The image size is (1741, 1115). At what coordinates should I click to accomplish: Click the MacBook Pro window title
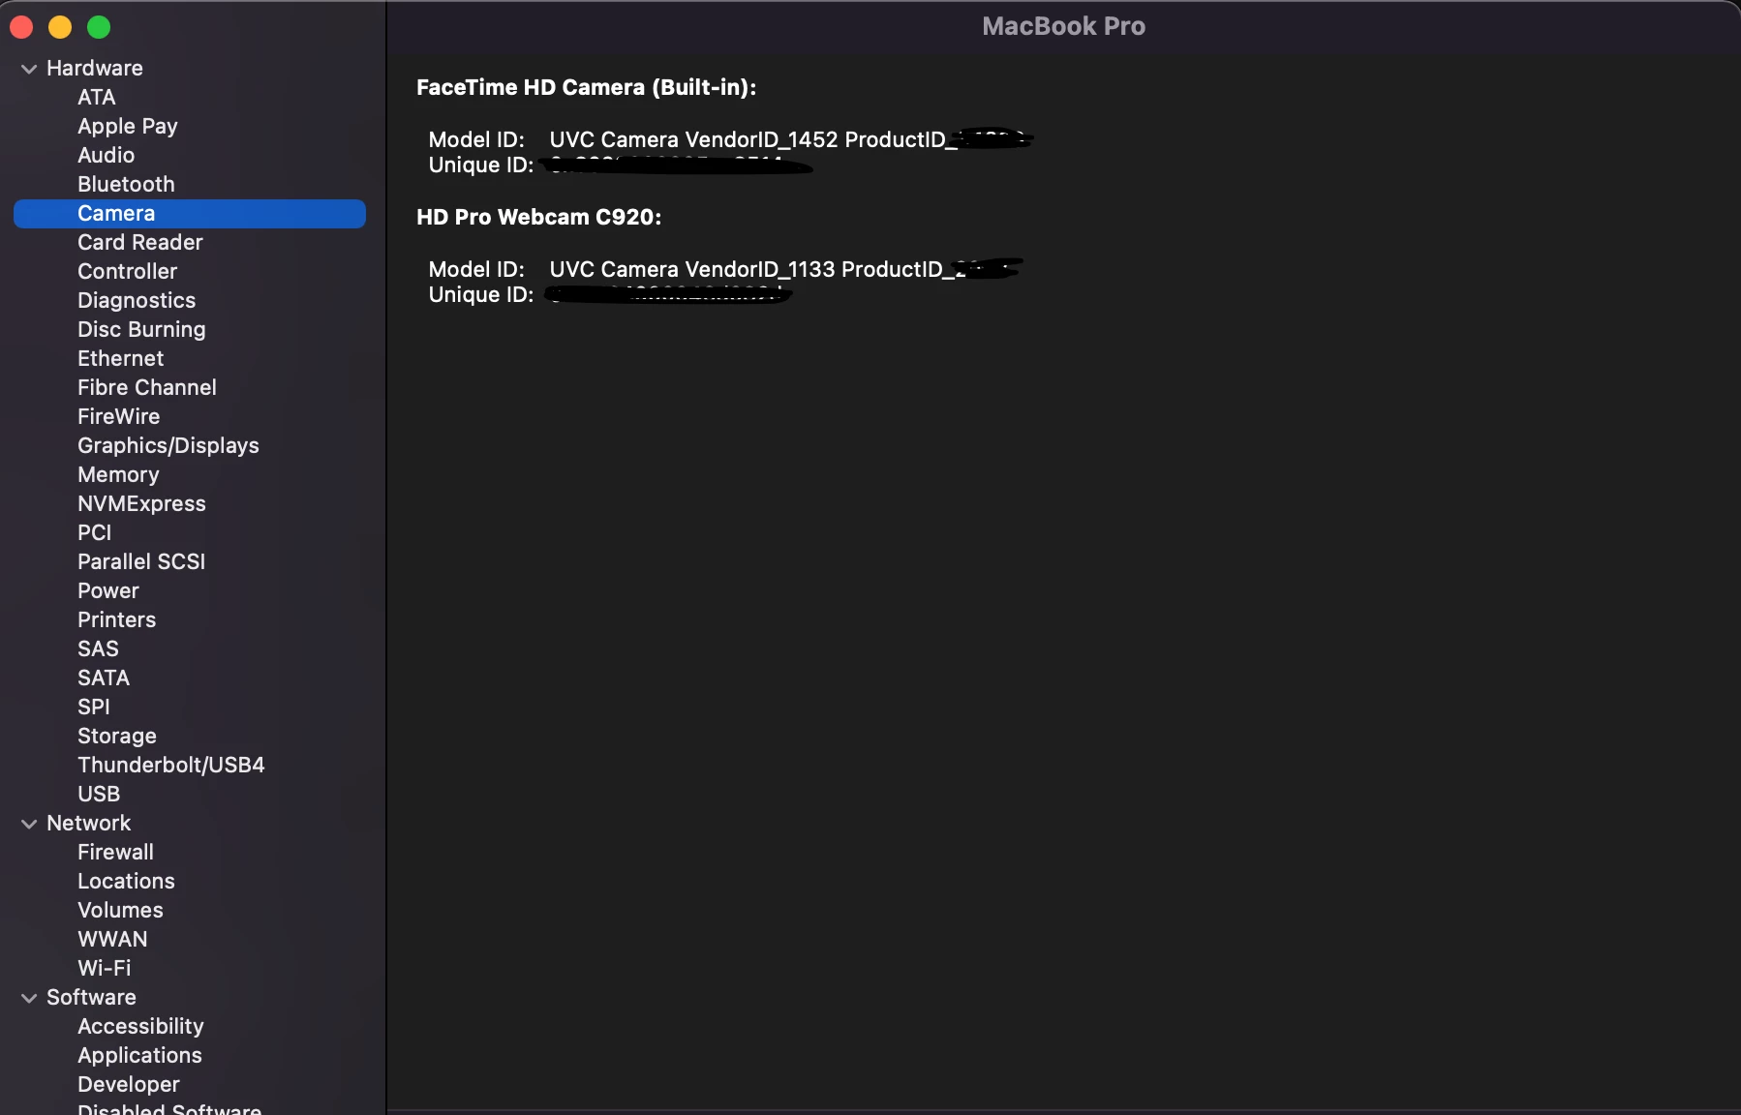pos(1064,27)
